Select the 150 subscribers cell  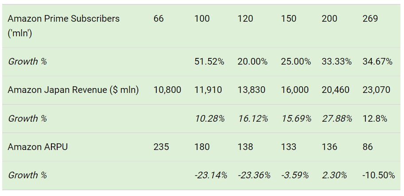tap(288, 19)
